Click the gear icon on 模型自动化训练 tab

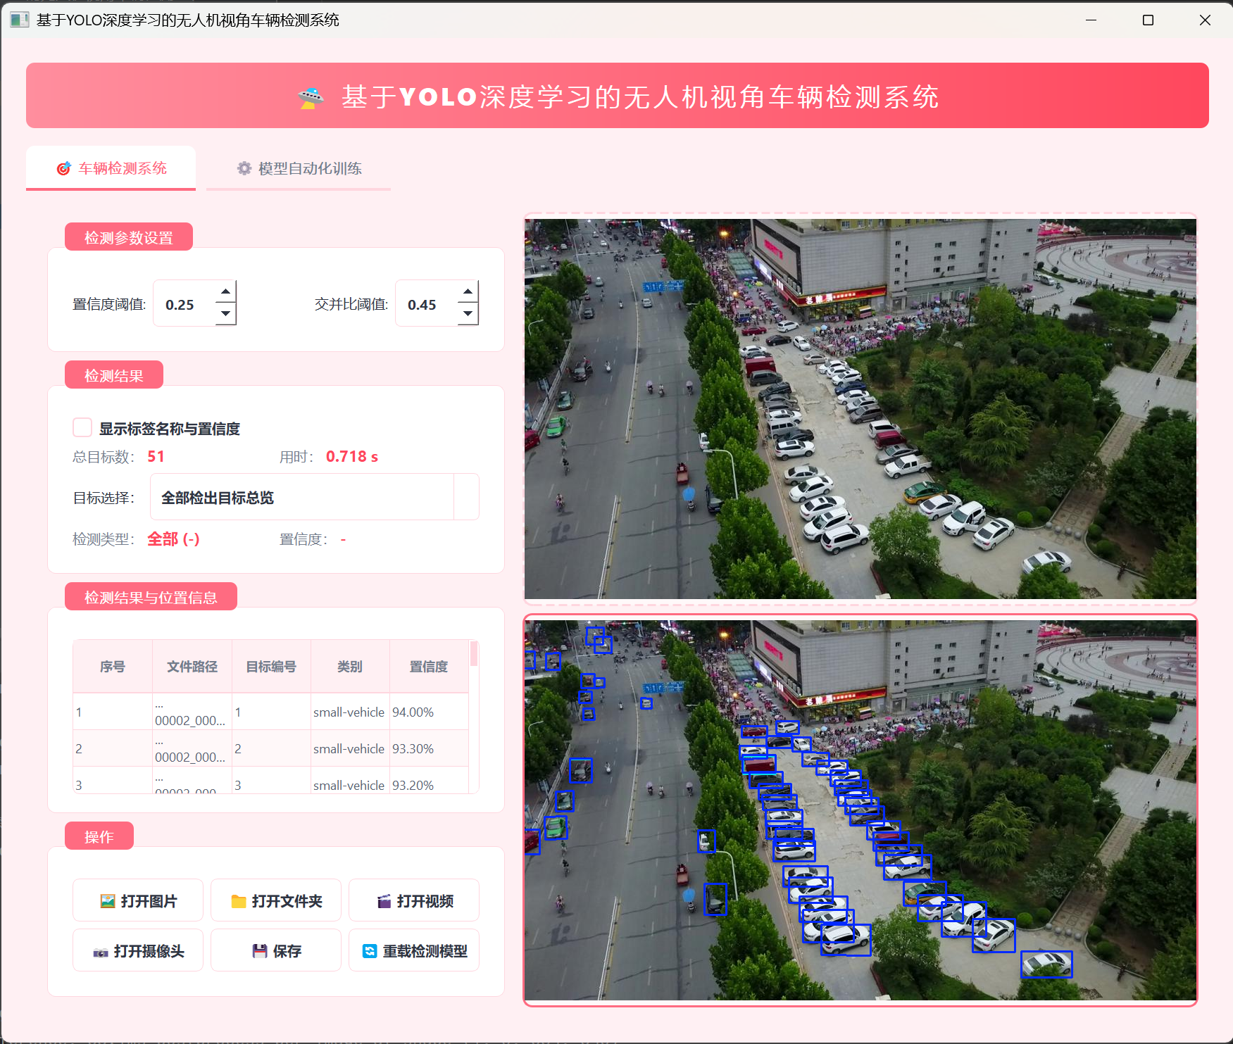point(244,168)
